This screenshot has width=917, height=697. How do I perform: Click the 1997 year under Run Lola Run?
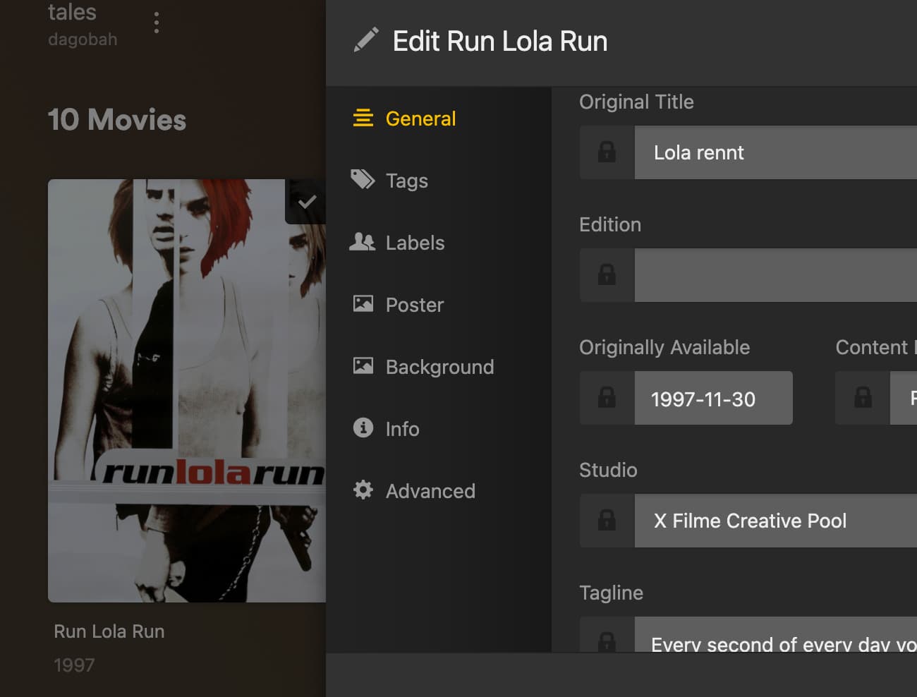tap(74, 665)
